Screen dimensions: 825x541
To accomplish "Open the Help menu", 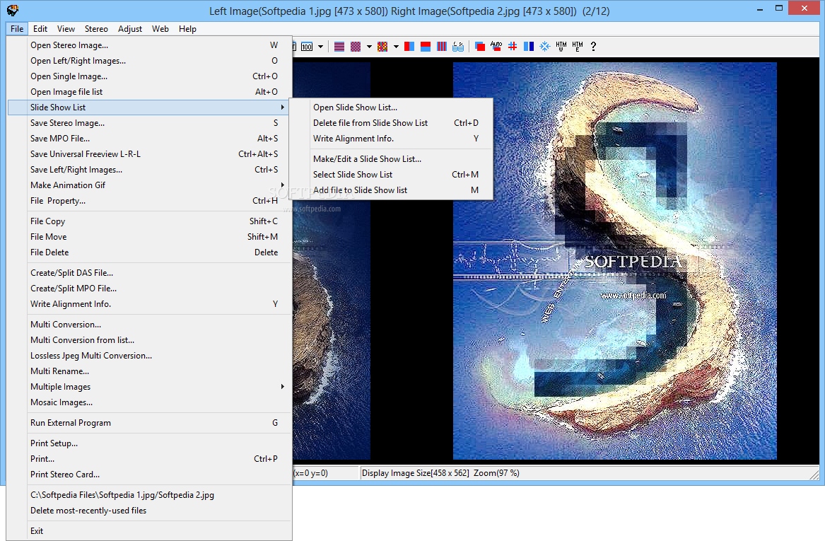I will (187, 29).
